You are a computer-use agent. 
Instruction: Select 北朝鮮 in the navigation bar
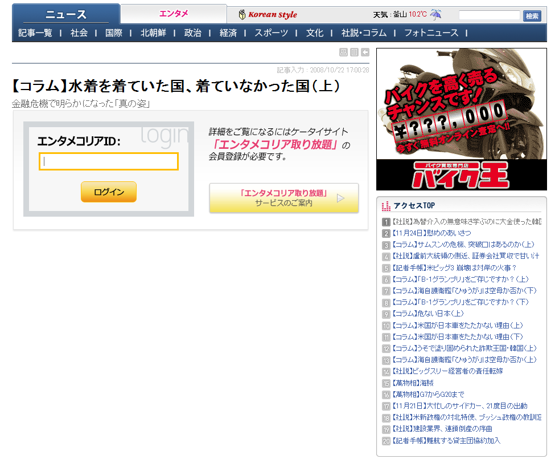153,33
